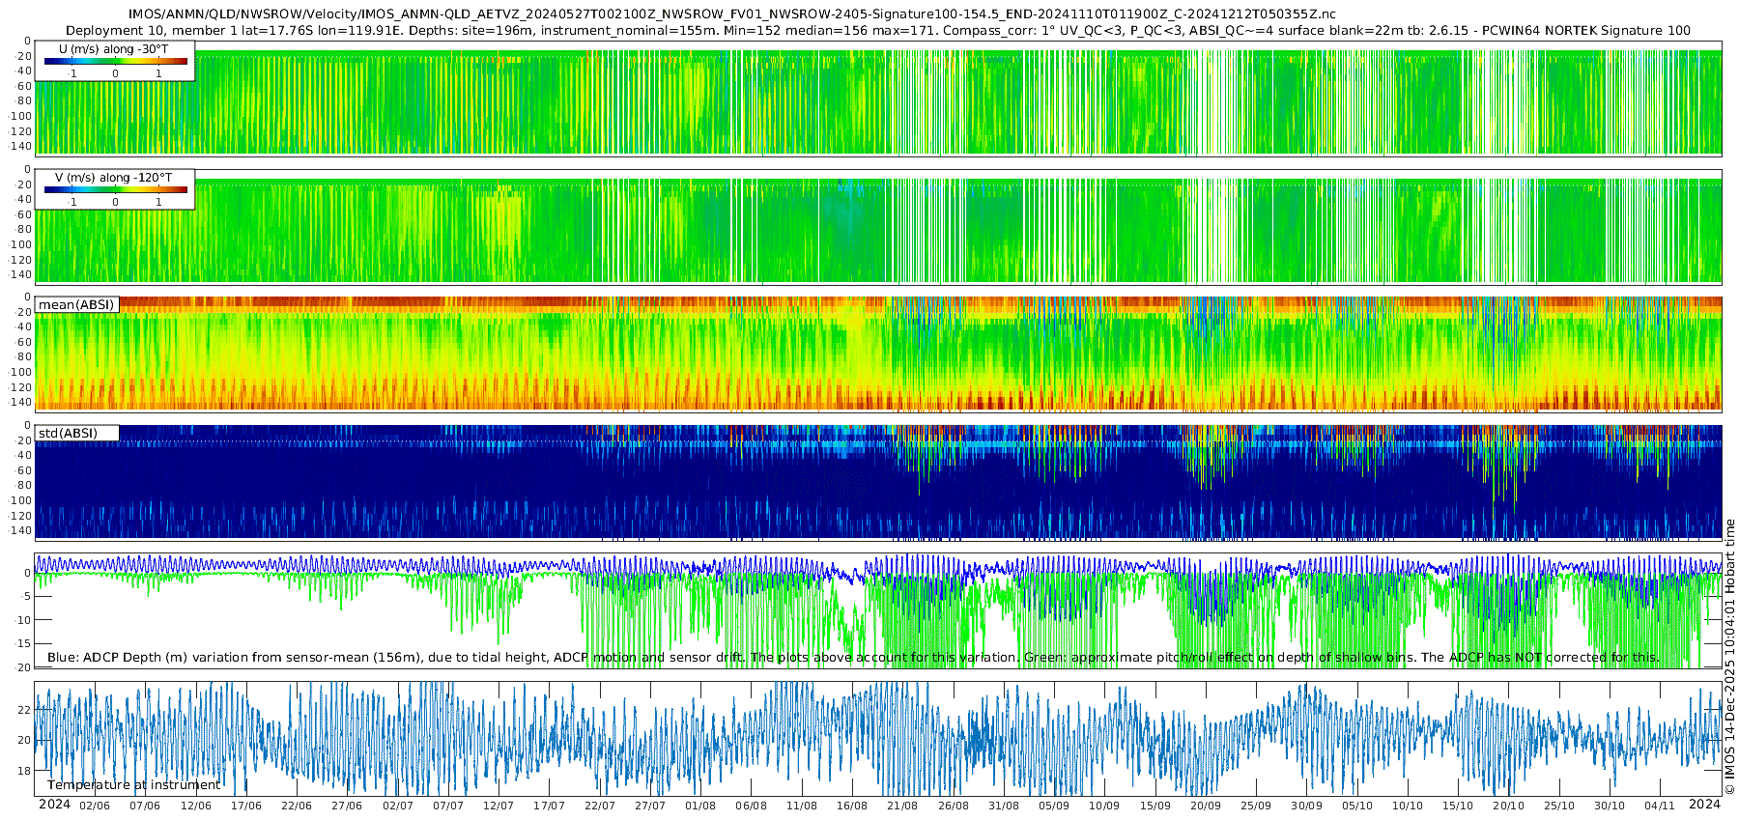Click the 05/10 date tick label
Image resolution: width=1739 pixels, height=821 pixels.
click(x=1357, y=806)
